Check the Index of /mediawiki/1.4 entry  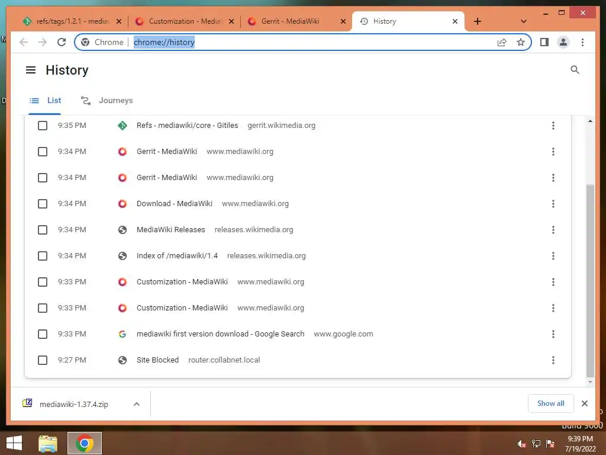pos(43,256)
